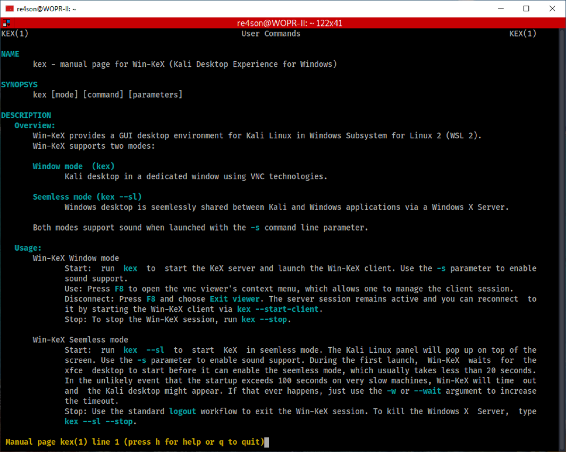566x452 pixels.
Task: Click the DESCRIPTION heading
Action: tap(26, 115)
